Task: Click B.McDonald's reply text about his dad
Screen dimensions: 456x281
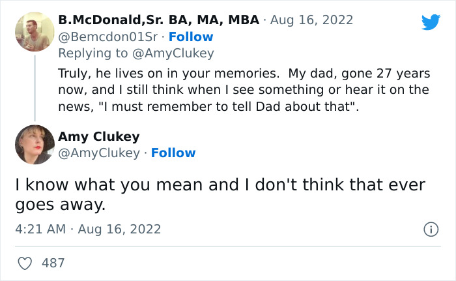Action: [x=244, y=89]
